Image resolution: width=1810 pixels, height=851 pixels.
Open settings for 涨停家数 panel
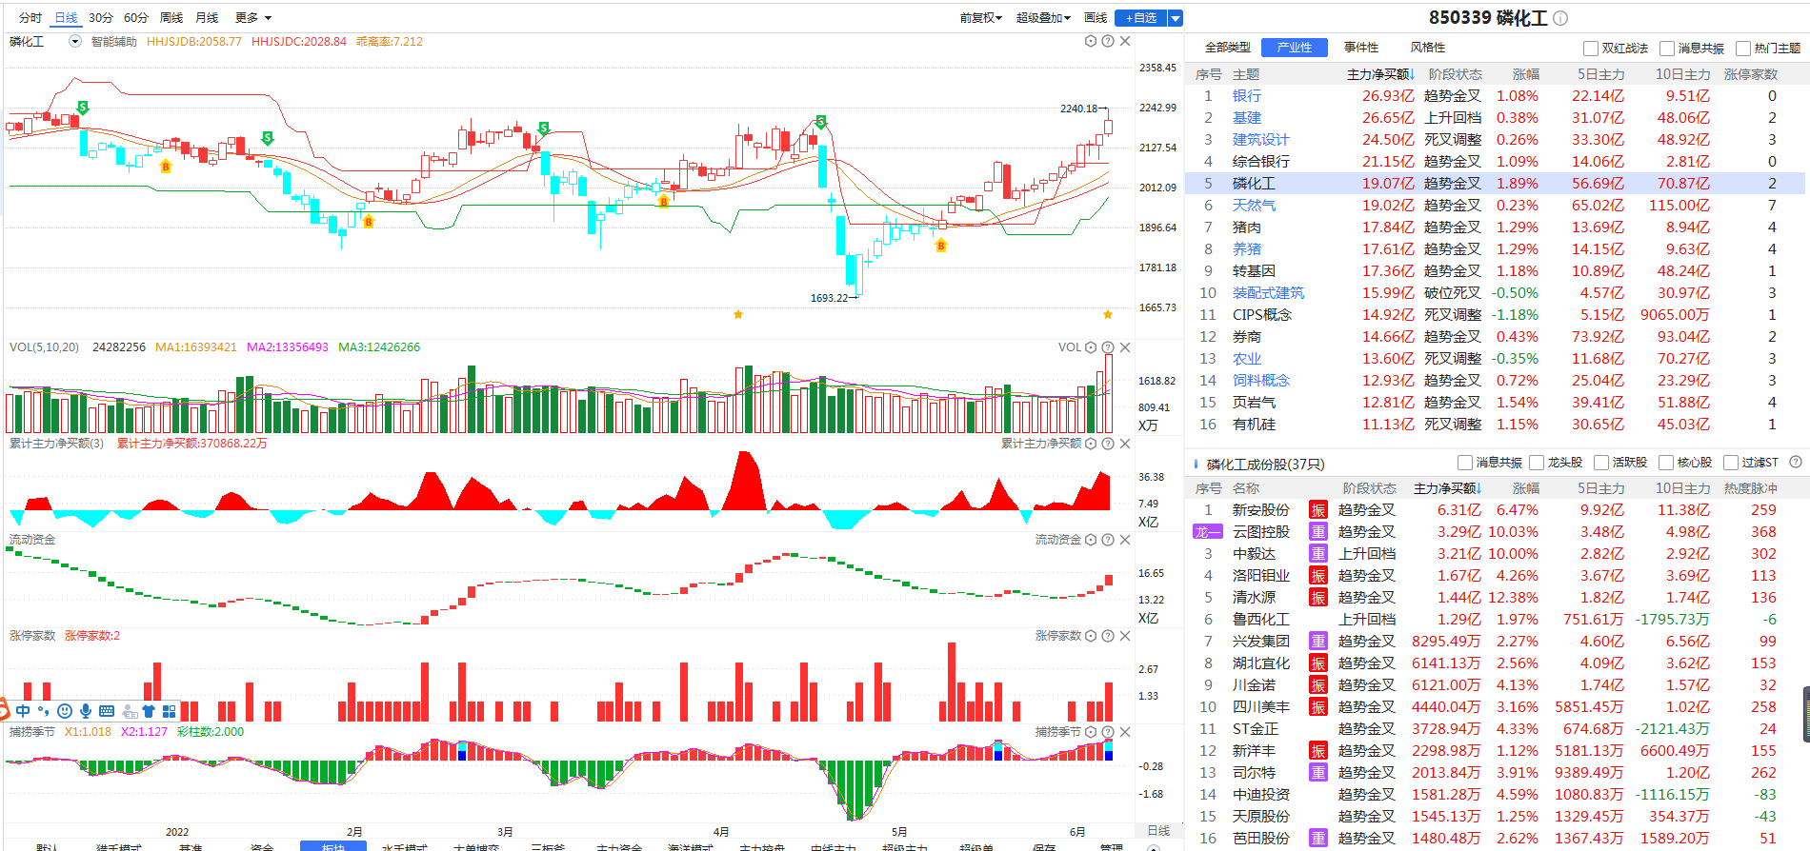tap(1091, 636)
